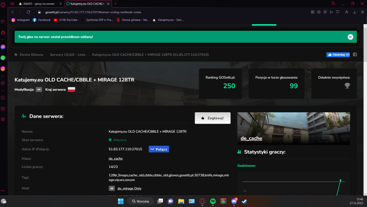Open History clock icon in sidebar
The width and height of the screenshot is (367, 207).
[3, 98]
